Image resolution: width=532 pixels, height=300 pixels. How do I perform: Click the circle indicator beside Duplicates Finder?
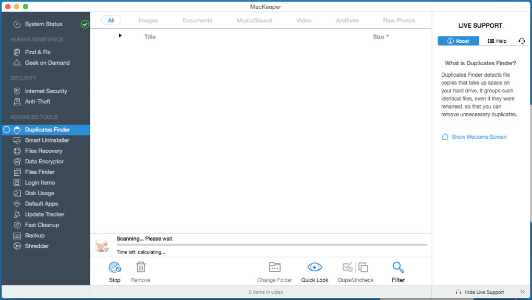tap(6, 129)
